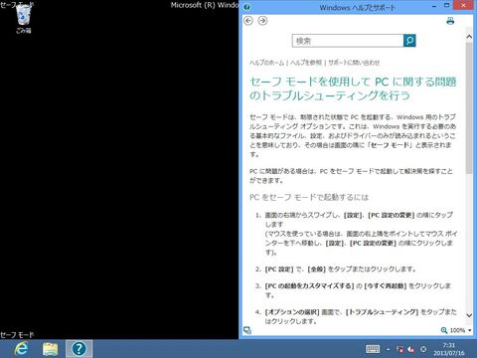The image size is (477, 358).
Task: Launch Internet Explorer from the taskbar
Action: 22,349
